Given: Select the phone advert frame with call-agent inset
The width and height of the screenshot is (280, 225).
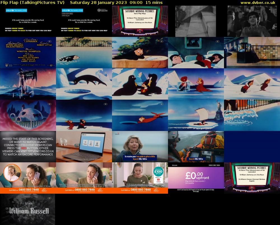Looking at the screenshot, I should 28,178.
